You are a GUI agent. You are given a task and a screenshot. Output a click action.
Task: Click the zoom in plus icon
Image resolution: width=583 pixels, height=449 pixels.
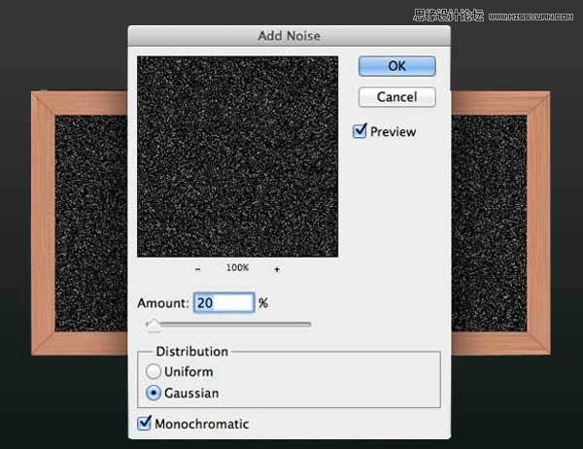point(277,269)
